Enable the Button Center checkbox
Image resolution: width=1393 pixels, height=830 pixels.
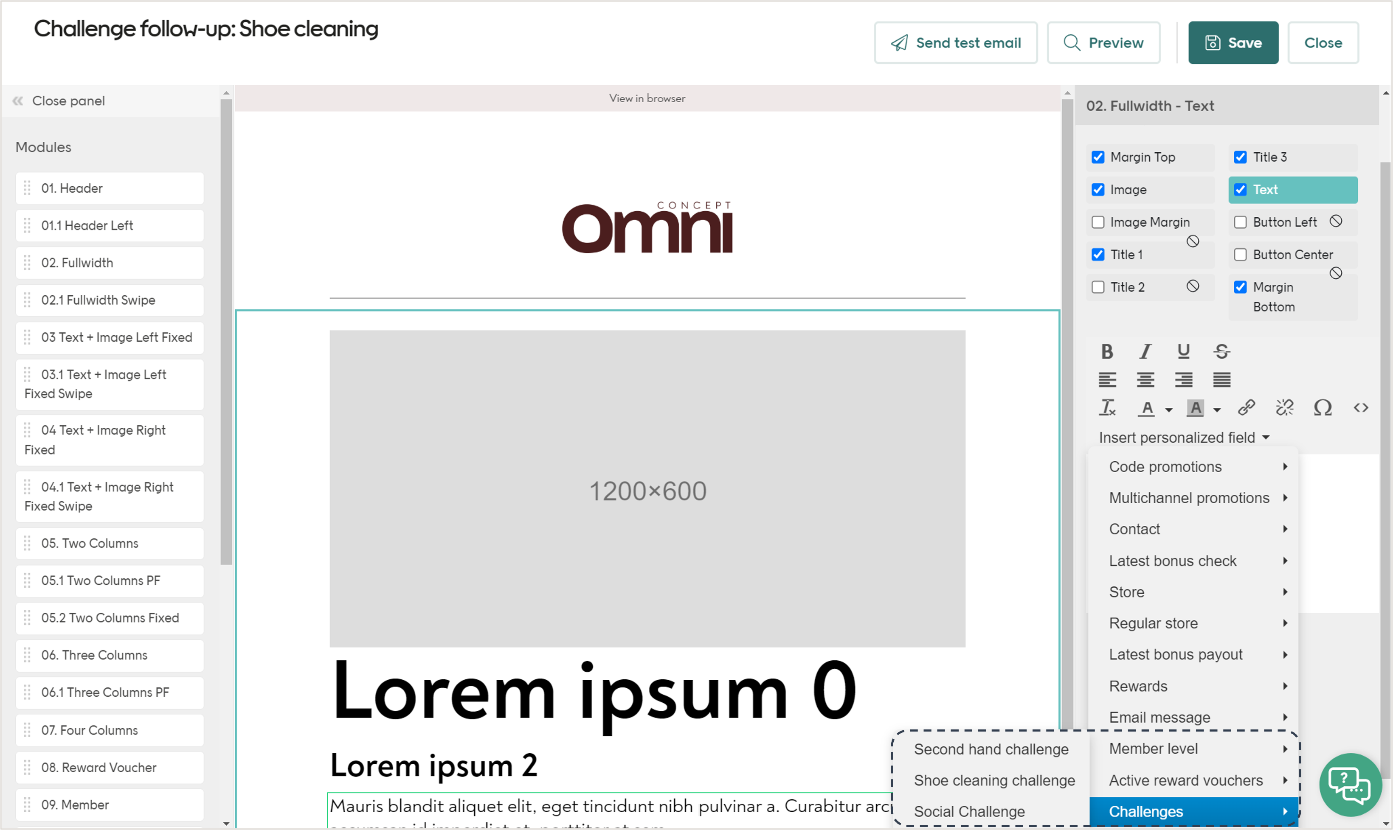(1240, 255)
